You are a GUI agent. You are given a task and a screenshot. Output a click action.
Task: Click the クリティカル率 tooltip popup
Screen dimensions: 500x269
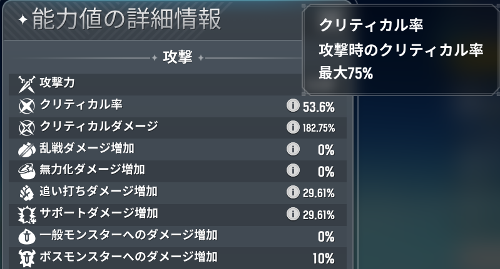(x=401, y=49)
